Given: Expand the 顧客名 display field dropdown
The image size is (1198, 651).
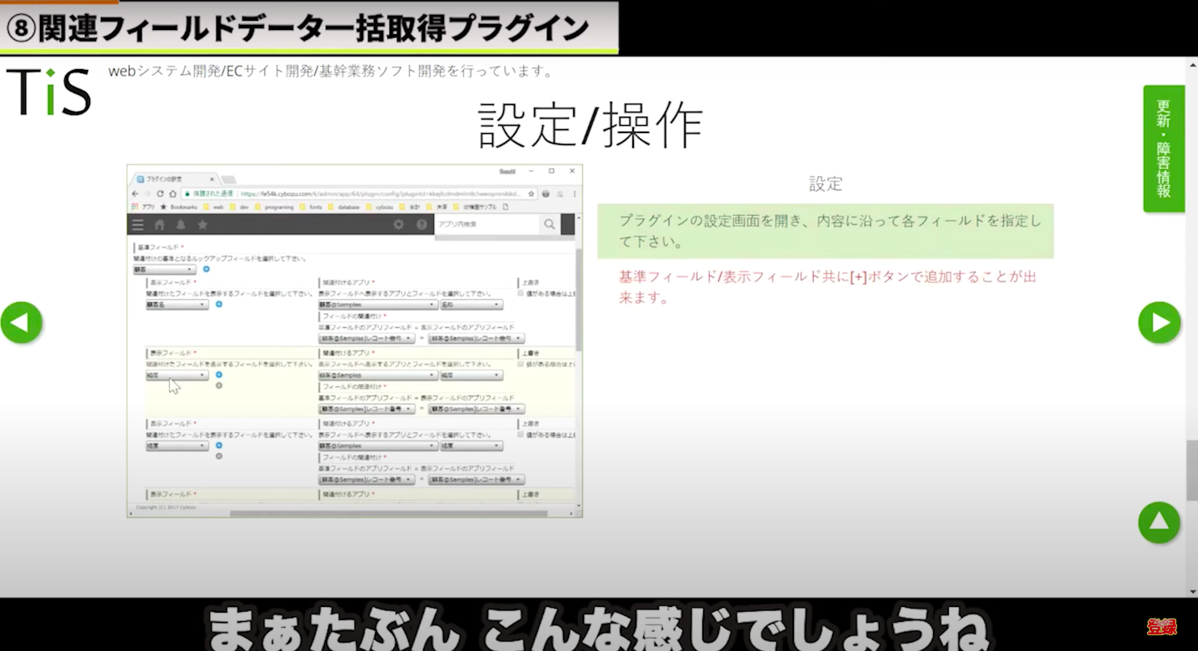Looking at the screenshot, I should (177, 305).
